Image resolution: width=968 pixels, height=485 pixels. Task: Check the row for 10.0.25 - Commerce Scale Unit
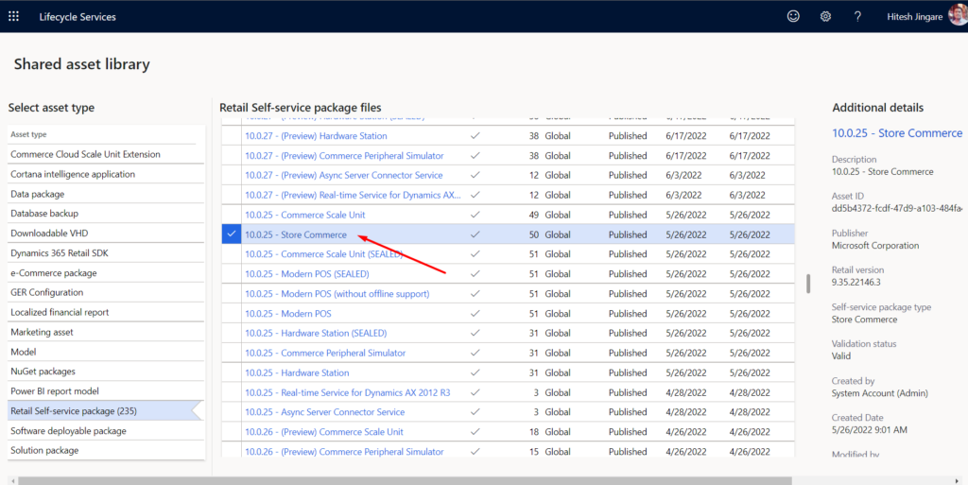tap(232, 215)
